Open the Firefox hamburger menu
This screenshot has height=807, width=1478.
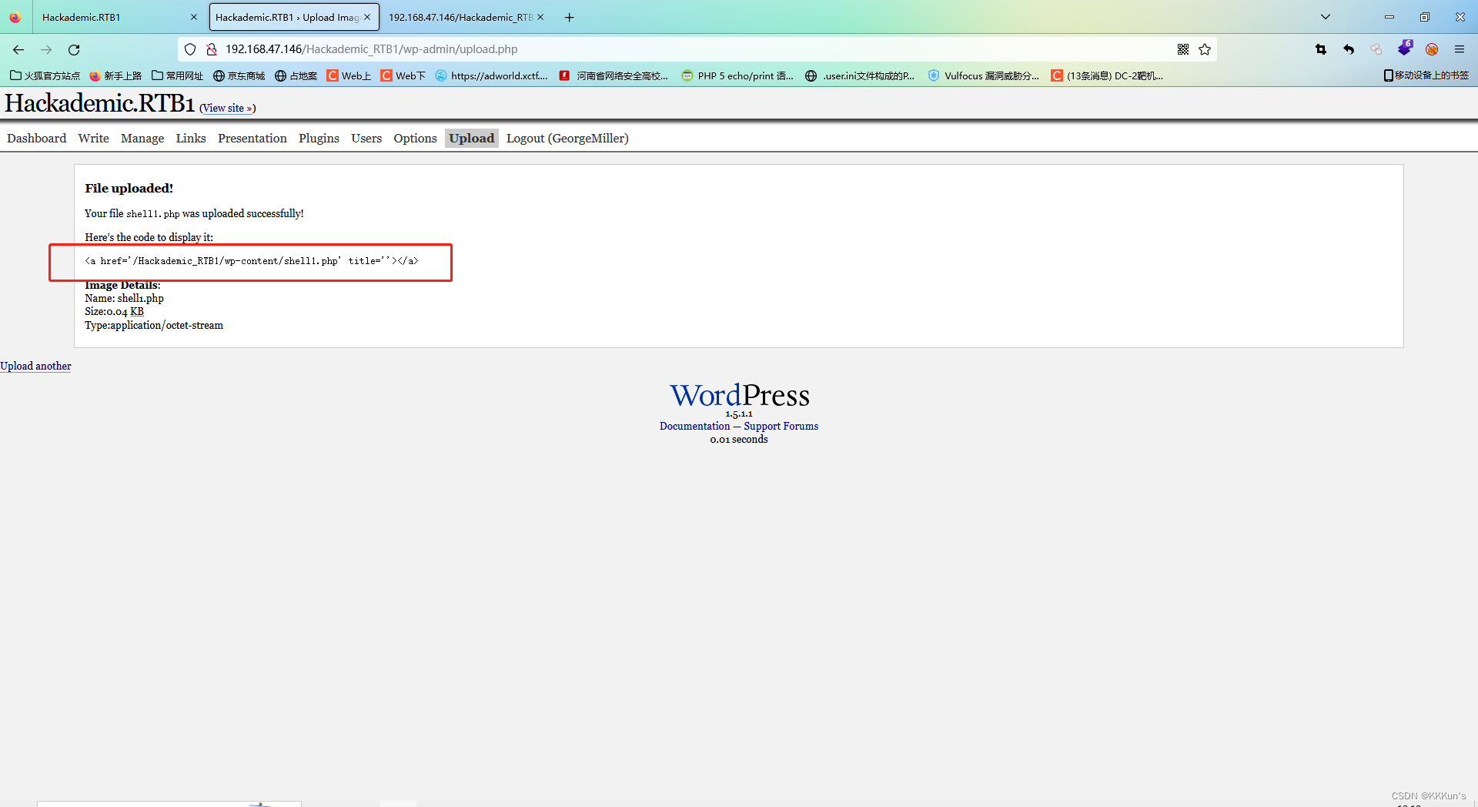(1460, 49)
